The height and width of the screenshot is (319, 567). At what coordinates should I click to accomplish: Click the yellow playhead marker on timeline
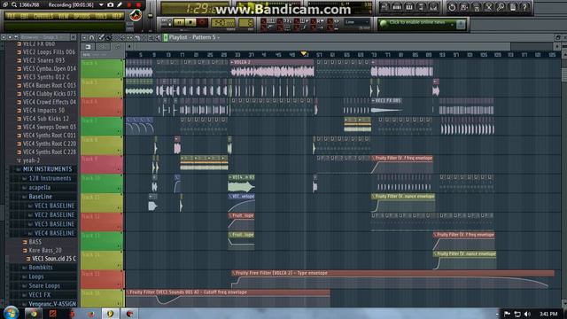coord(304,54)
